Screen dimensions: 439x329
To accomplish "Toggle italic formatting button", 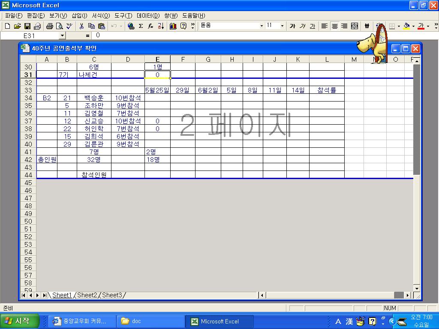I will pos(303,26).
